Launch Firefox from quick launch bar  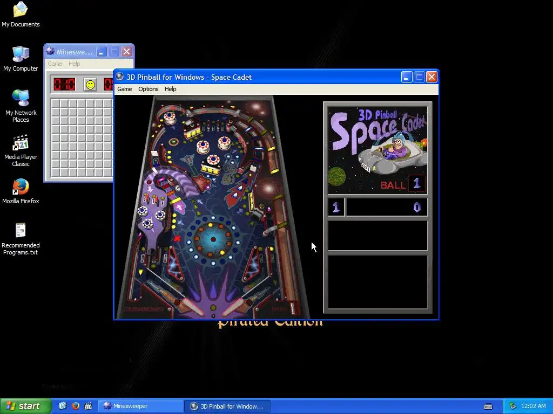tap(75, 406)
